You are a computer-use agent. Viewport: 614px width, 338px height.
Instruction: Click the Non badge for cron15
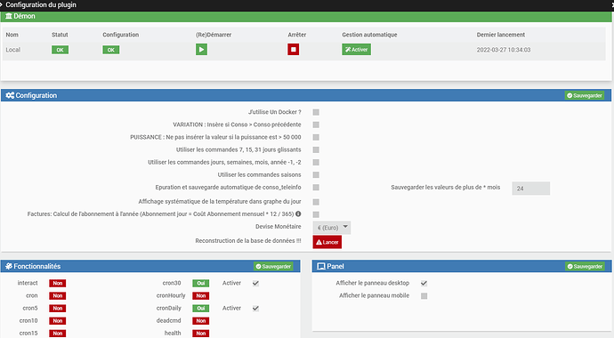(58, 334)
